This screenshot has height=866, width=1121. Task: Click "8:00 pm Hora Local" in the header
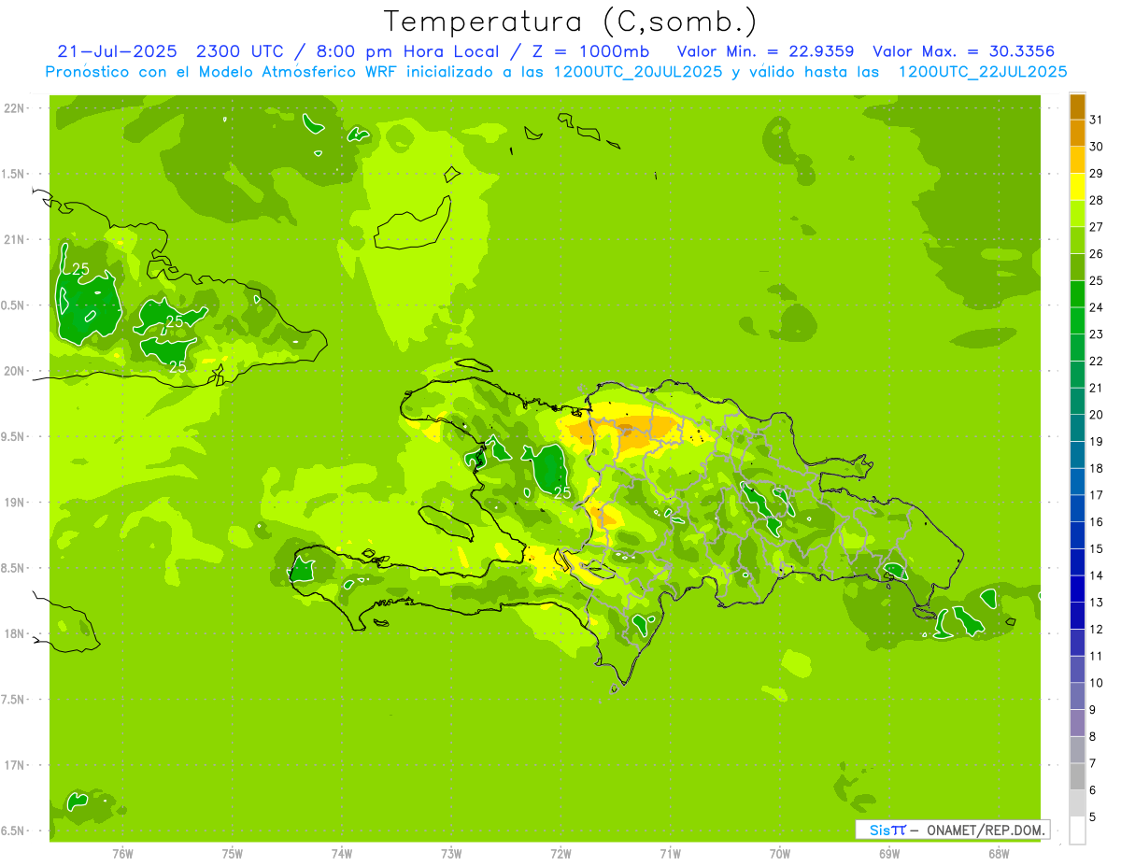[x=407, y=51]
